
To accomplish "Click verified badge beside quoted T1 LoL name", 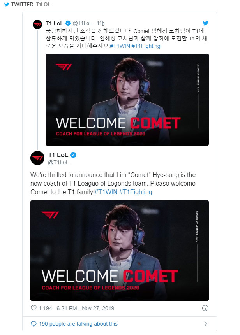I will [x=68, y=23].
